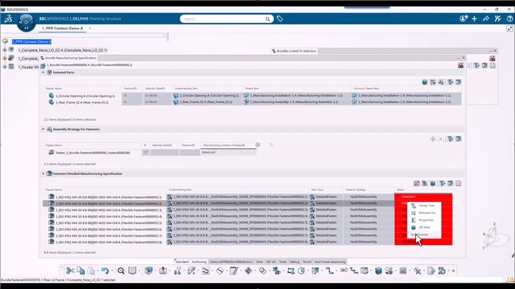Select Fasten_1_Bundle Fastener000000056 strategy row

(x=150, y=153)
